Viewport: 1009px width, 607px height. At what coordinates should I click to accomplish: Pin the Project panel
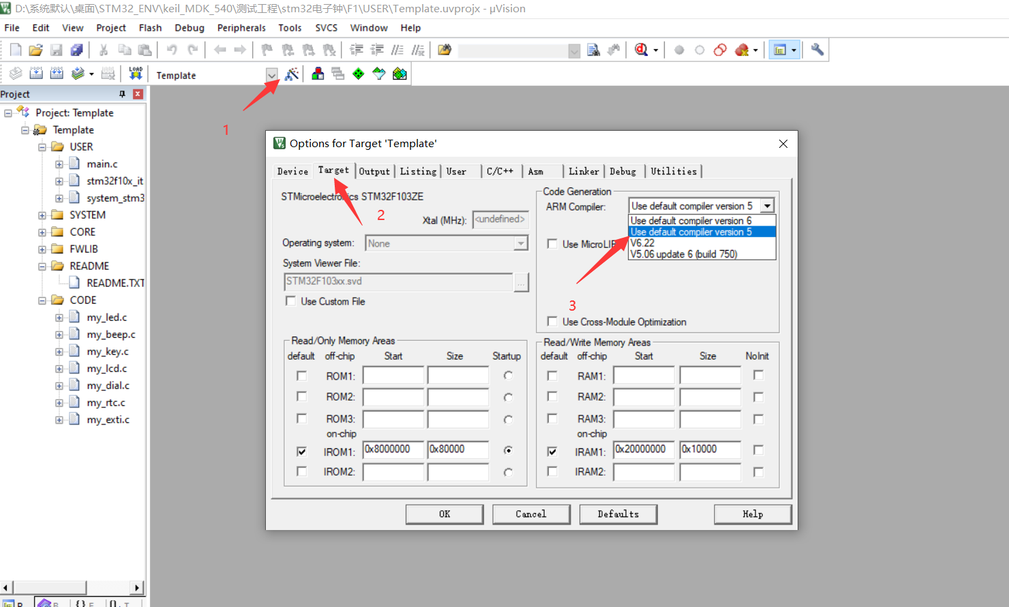tap(123, 94)
